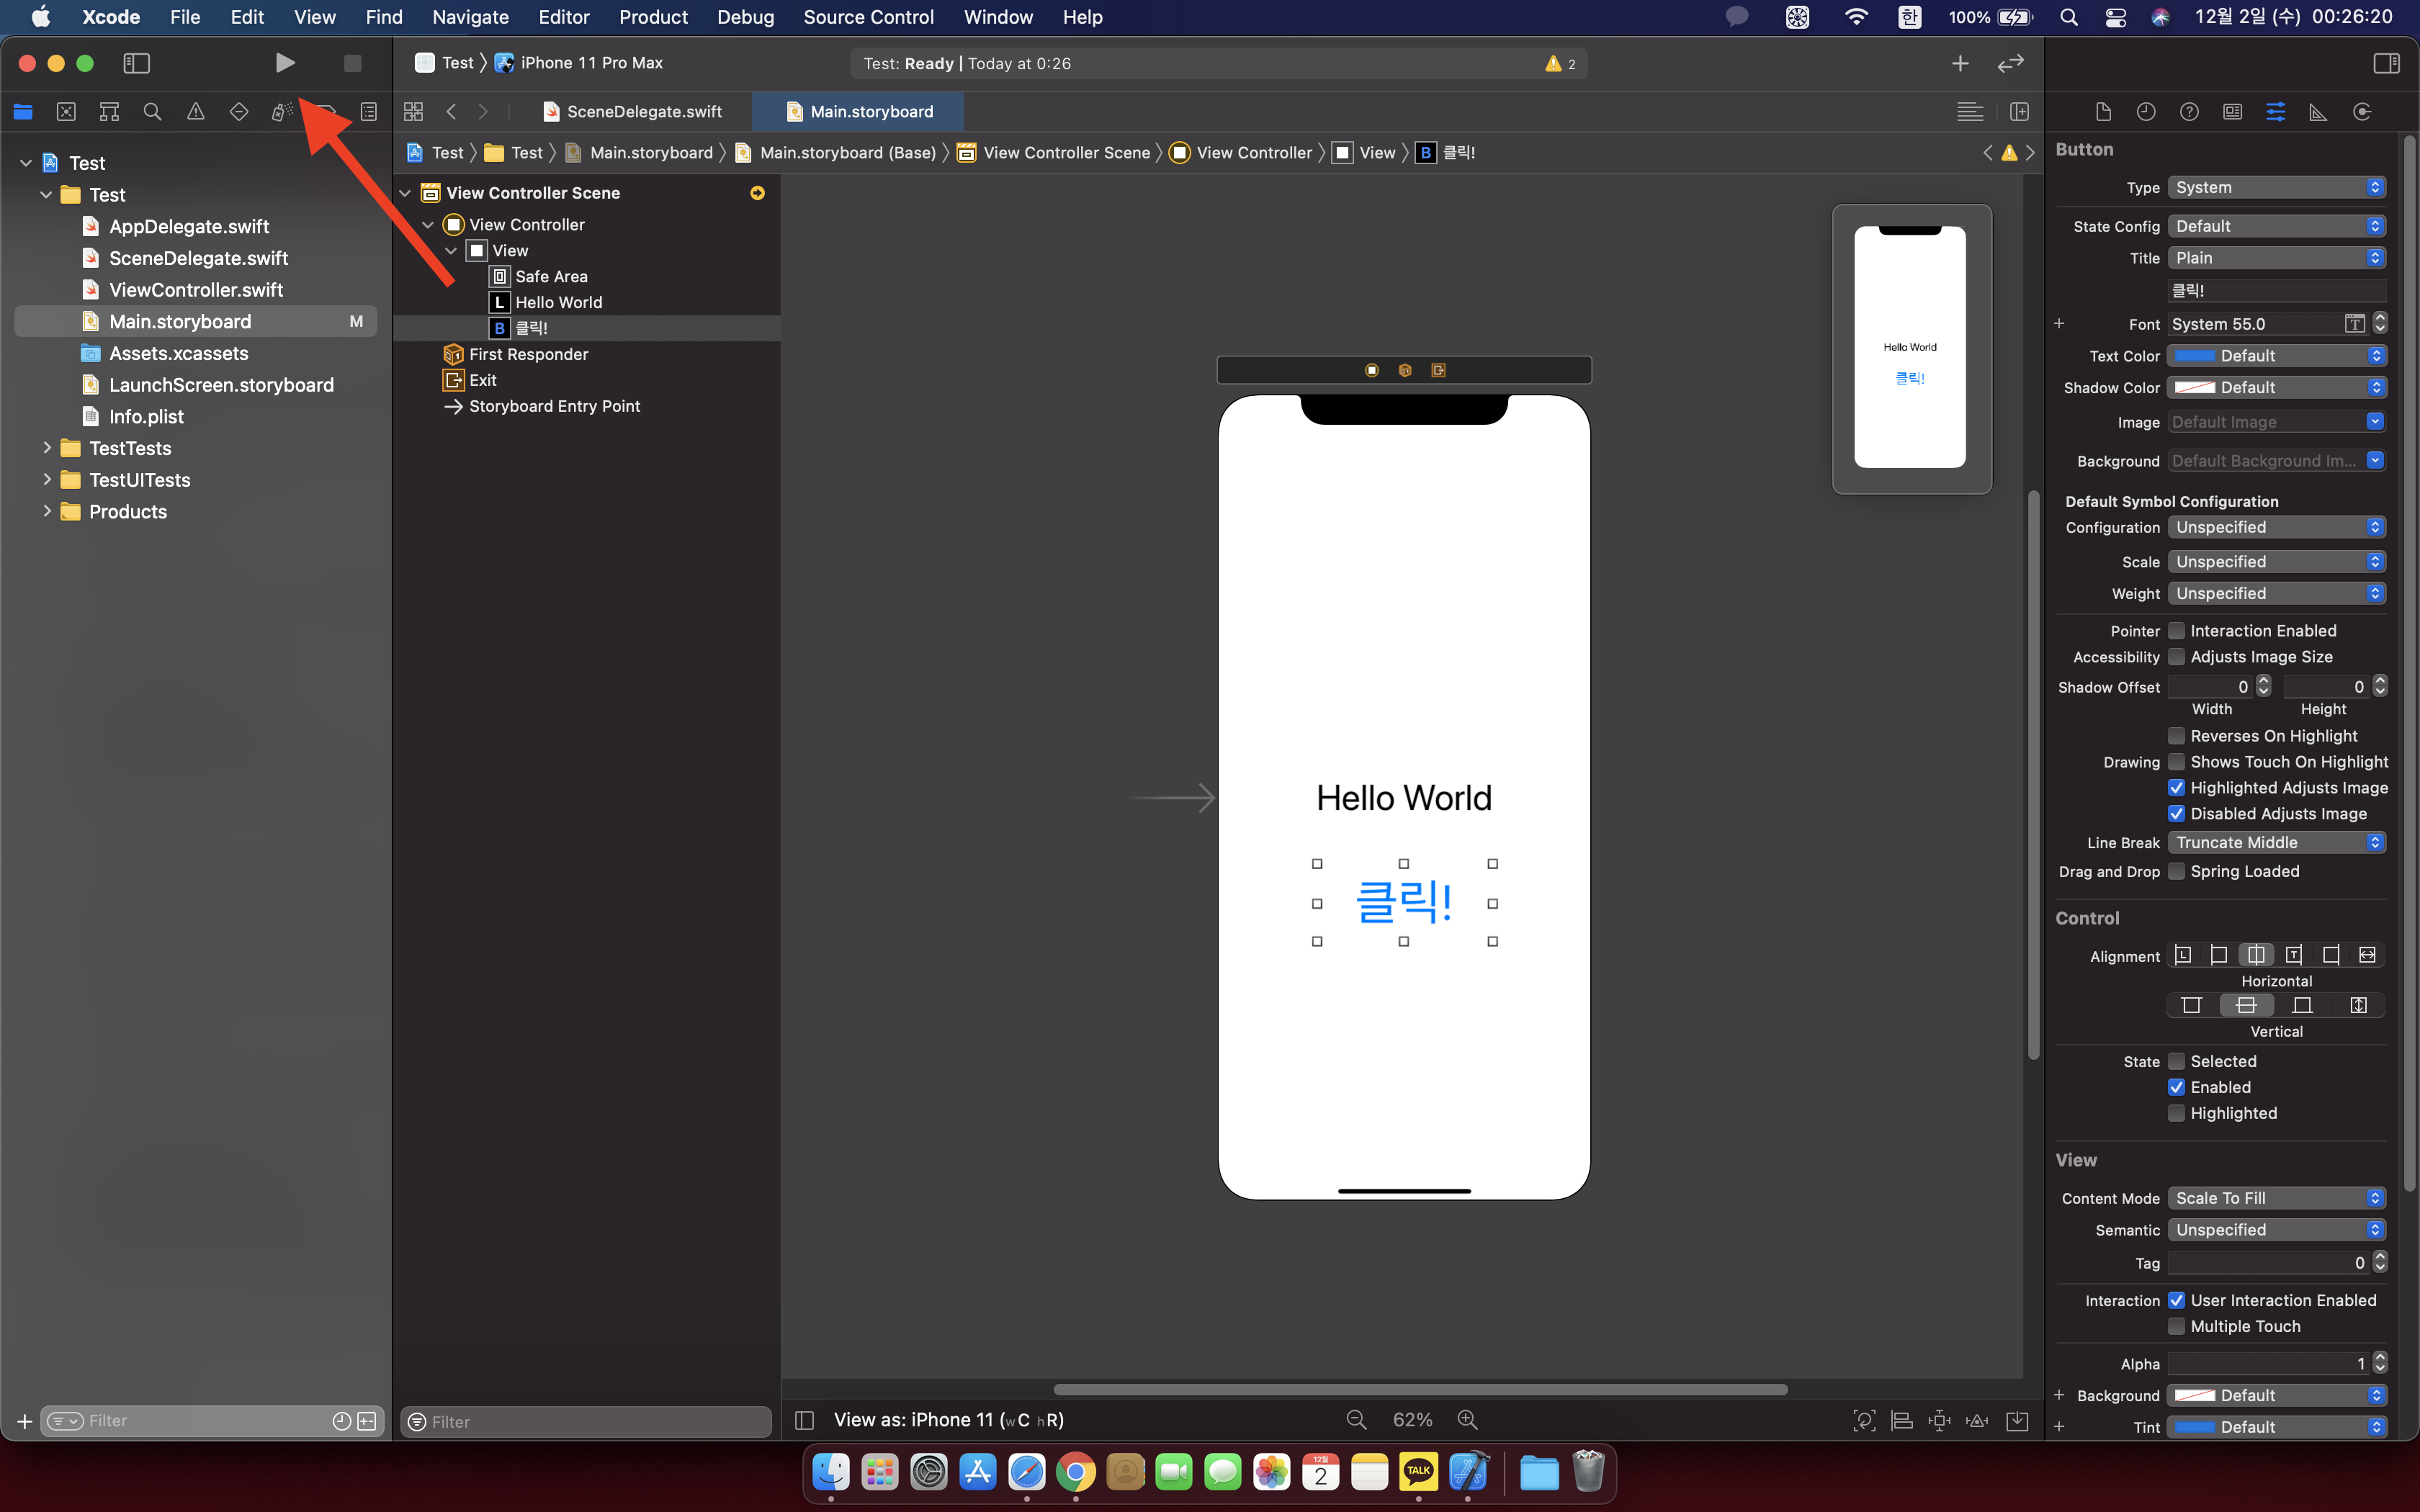Uncheck Disabled Adjusts Image
The image size is (2420, 1512).
(x=2176, y=814)
